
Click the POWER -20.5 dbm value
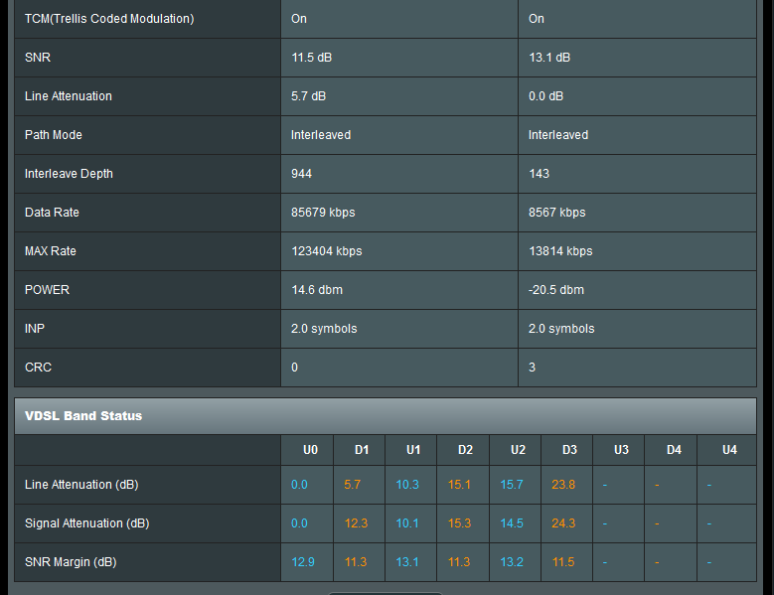[x=556, y=290]
